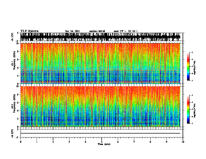Click the "ch.2 Frequency (kHz)" axis label
The height and width of the screenshot is (159, 206).
14,103
